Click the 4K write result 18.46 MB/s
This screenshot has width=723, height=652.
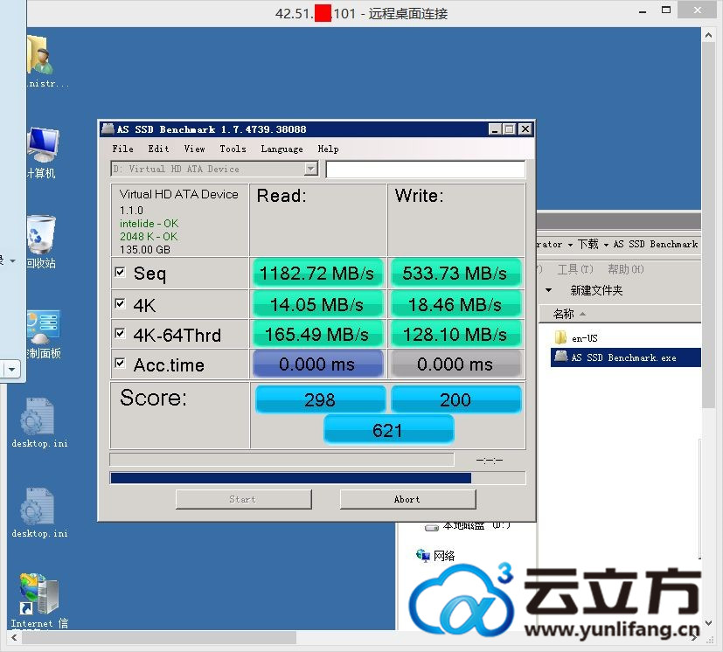point(455,304)
